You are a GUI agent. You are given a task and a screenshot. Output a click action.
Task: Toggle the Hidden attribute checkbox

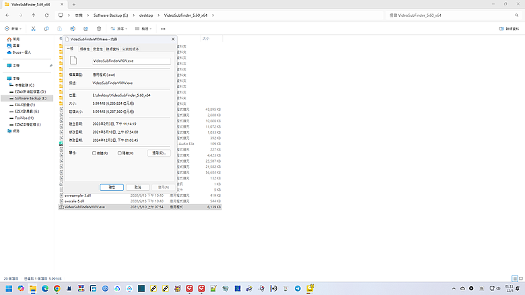click(x=120, y=153)
